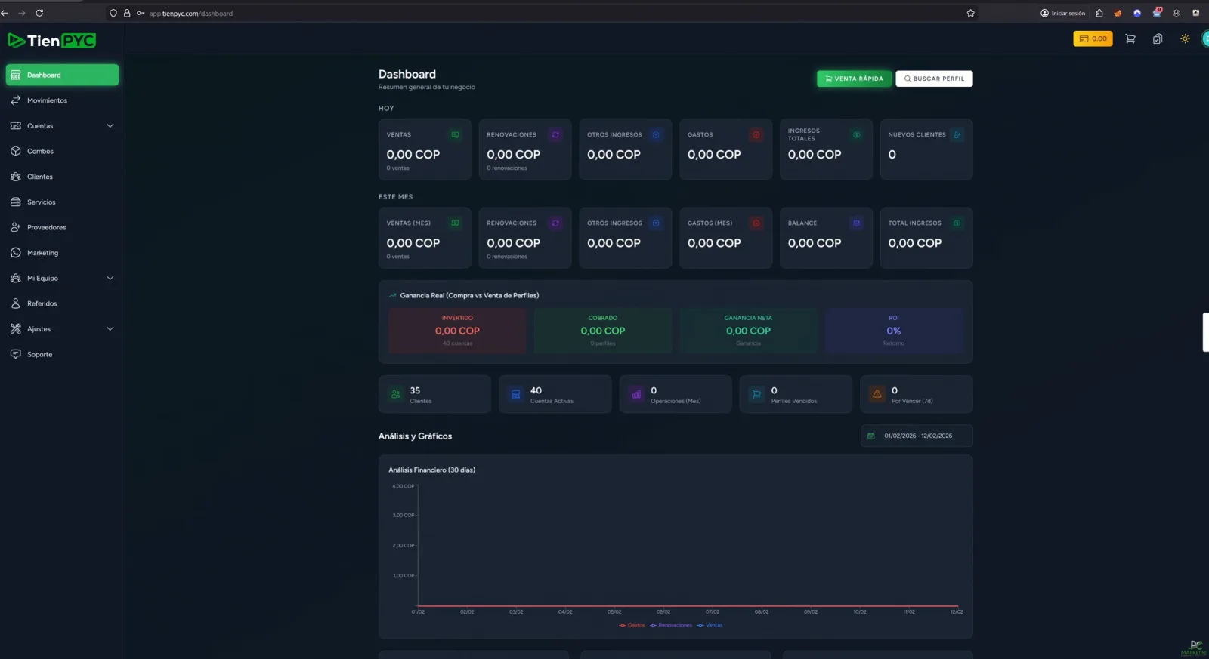Click the TienPYC logo
This screenshot has width=1209, height=659.
[52, 41]
